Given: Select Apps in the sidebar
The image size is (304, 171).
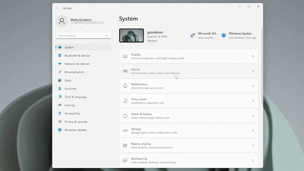Looking at the screenshot, I should [x=83, y=80].
